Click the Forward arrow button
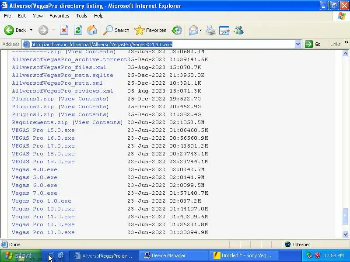The height and width of the screenshot is (262, 350). click(43, 30)
